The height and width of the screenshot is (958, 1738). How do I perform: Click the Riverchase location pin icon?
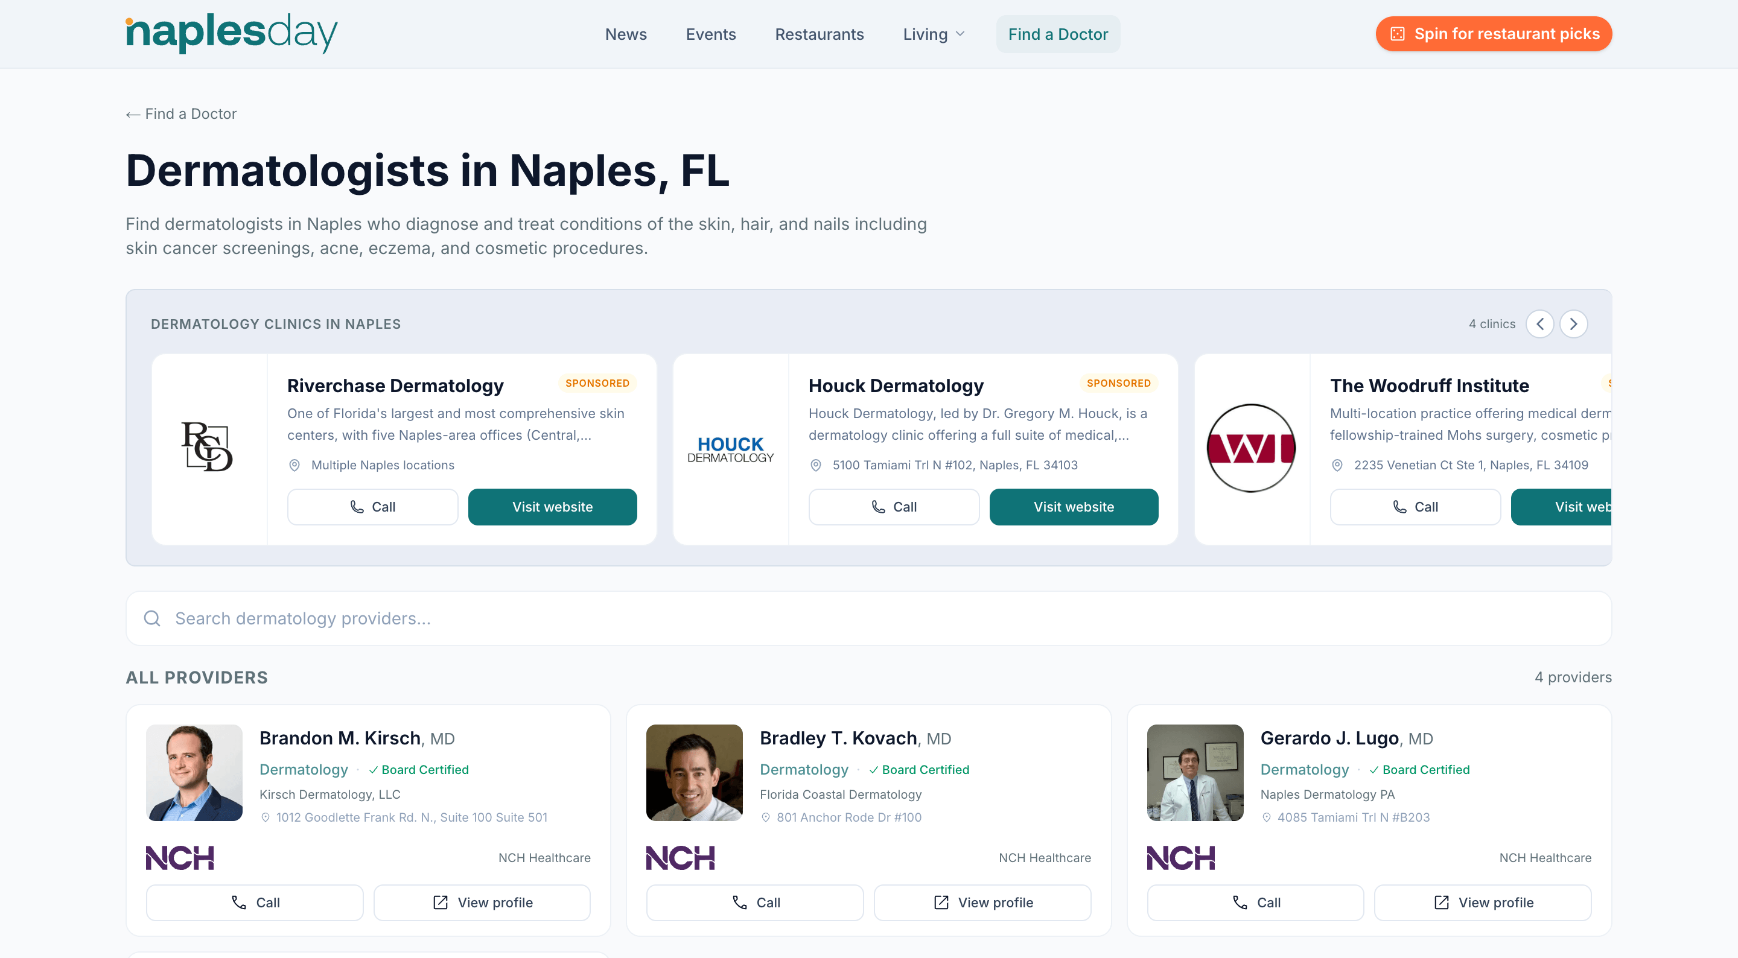tap(294, 466)
